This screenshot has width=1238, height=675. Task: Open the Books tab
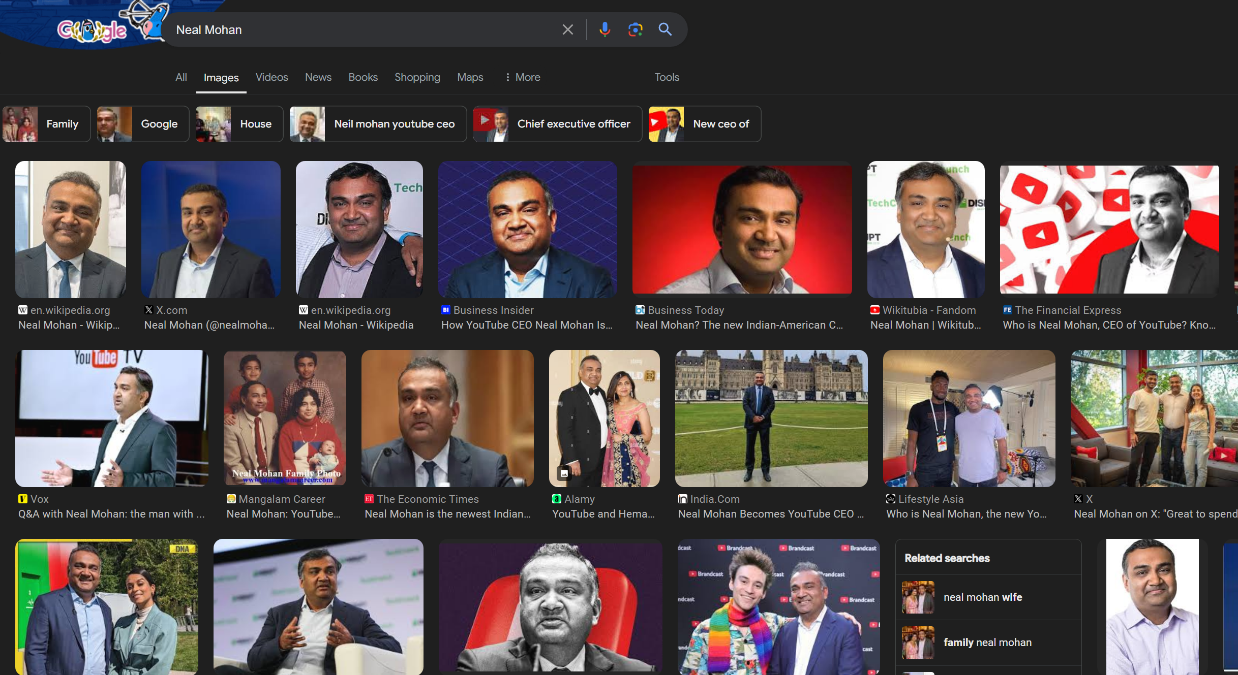tap(363, 77)
